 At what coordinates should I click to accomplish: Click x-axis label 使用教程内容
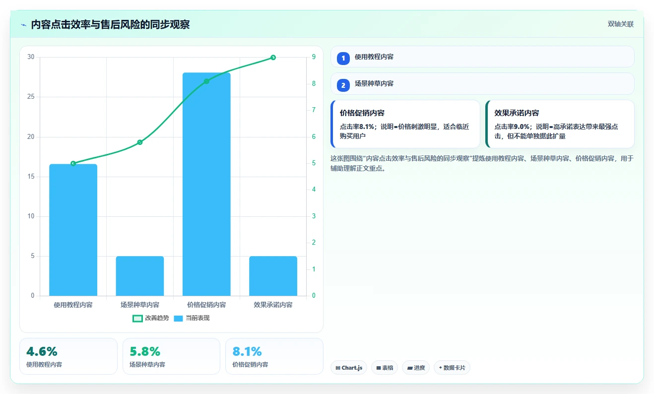73,305
